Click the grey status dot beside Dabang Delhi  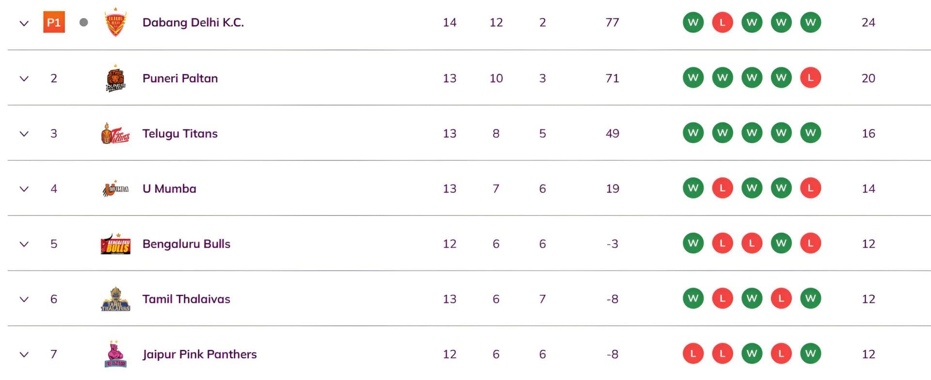[x=83, y=22]
